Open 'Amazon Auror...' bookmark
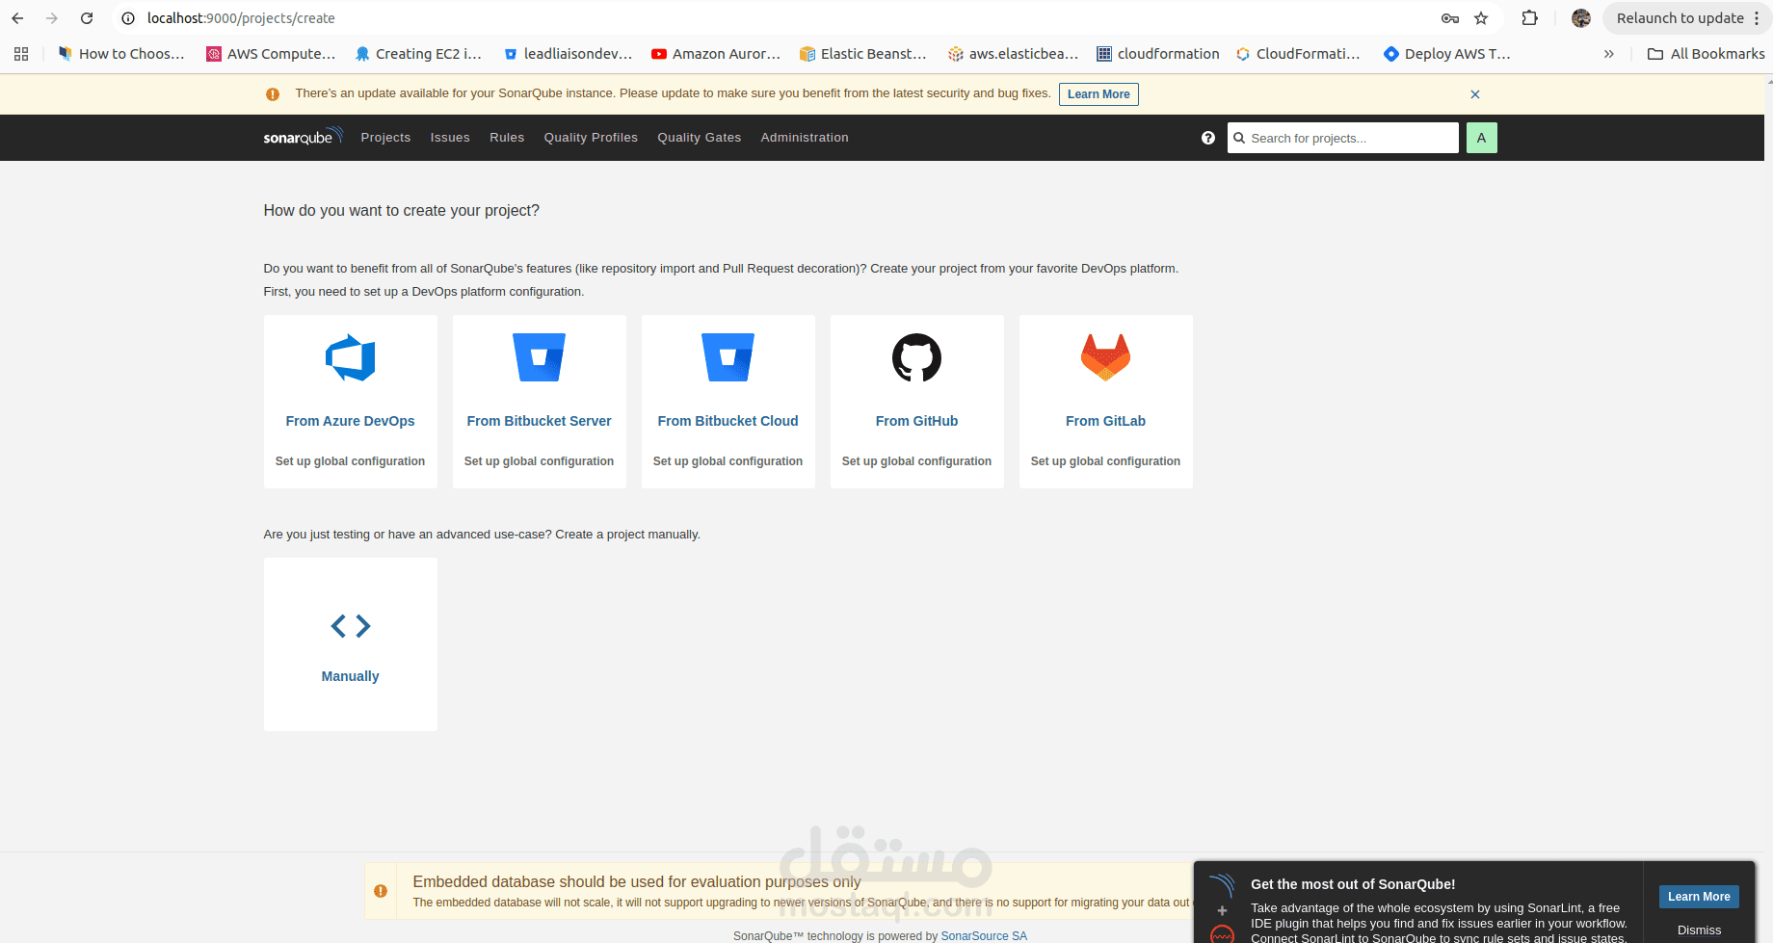The image size is (1773, 943). tap(716, 54)
